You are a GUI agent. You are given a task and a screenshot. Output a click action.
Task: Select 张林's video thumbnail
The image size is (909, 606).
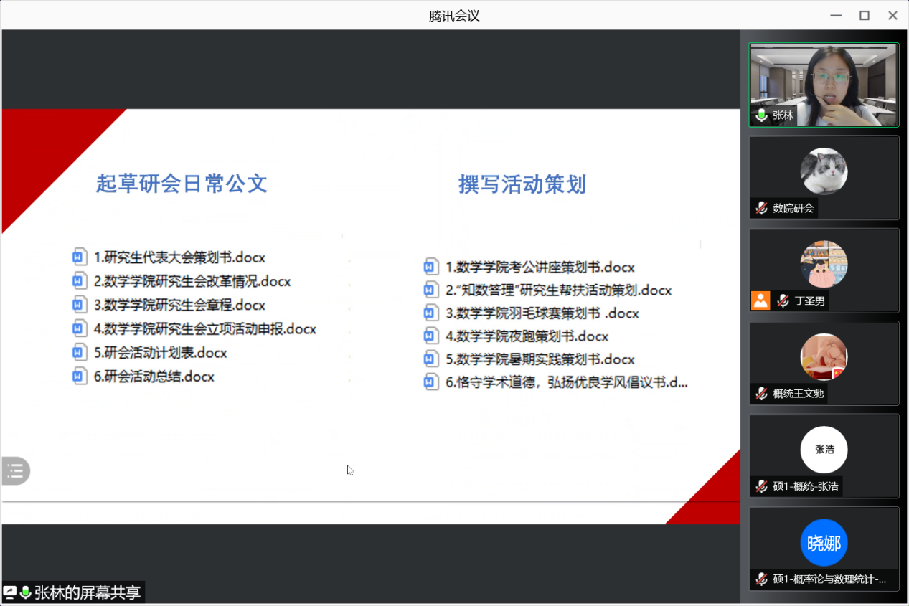point(824,84)
